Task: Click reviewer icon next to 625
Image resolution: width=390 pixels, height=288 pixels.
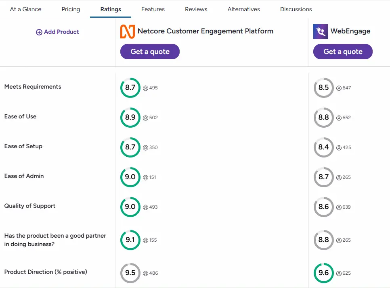Action: 339,273
